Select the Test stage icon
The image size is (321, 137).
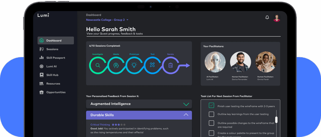(x=152, y=65)
